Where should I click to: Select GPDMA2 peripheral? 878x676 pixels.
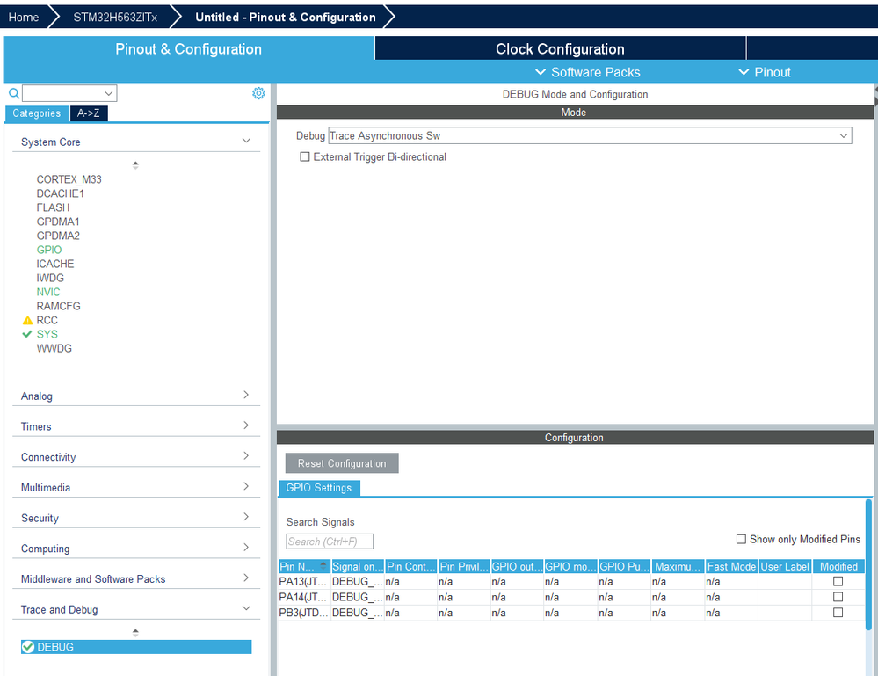[x=58, y=236]
